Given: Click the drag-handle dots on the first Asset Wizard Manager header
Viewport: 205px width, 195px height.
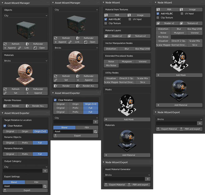Looking at the screenshot, I should click(x=48, y=3).
